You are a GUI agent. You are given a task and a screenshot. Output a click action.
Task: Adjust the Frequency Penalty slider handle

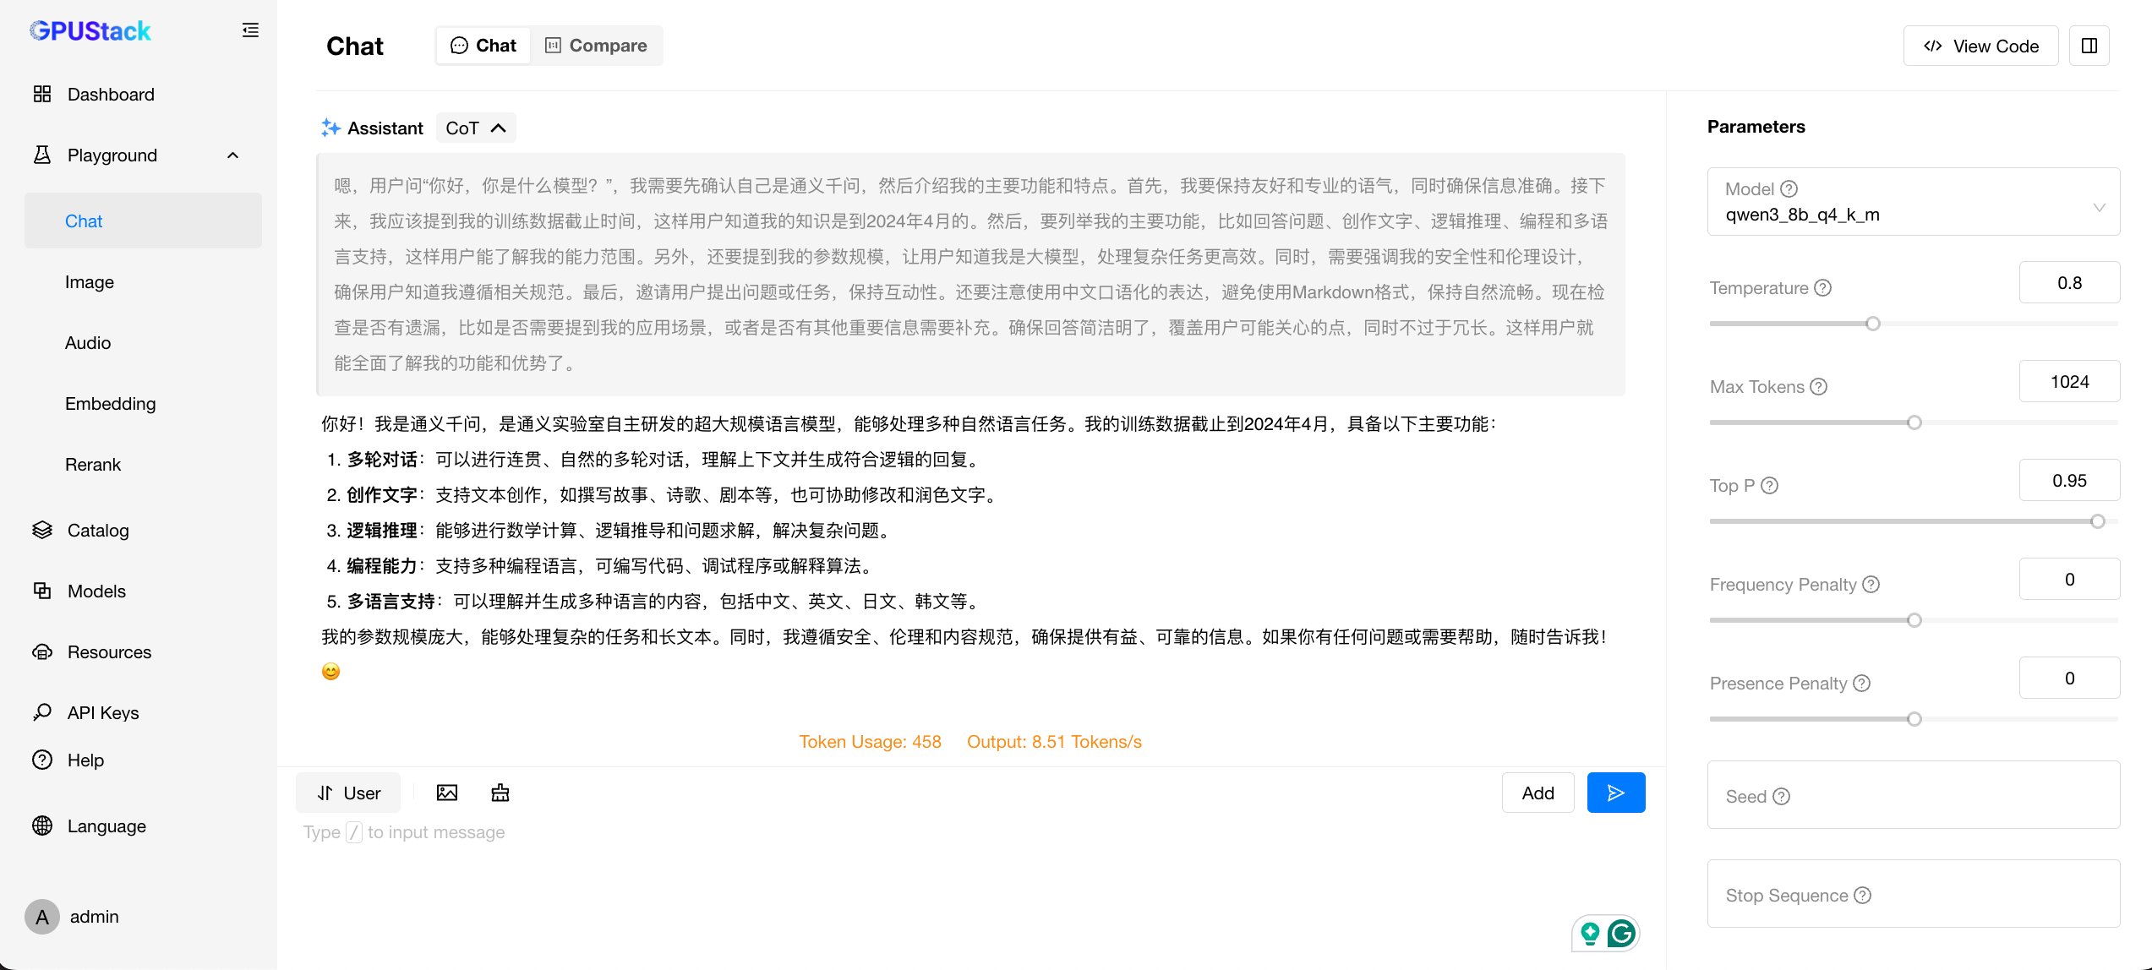tap(1914, 620)
